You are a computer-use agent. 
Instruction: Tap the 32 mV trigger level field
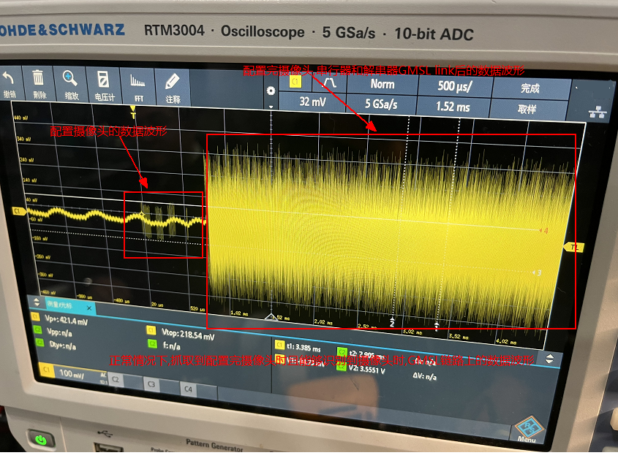point(312,102)
